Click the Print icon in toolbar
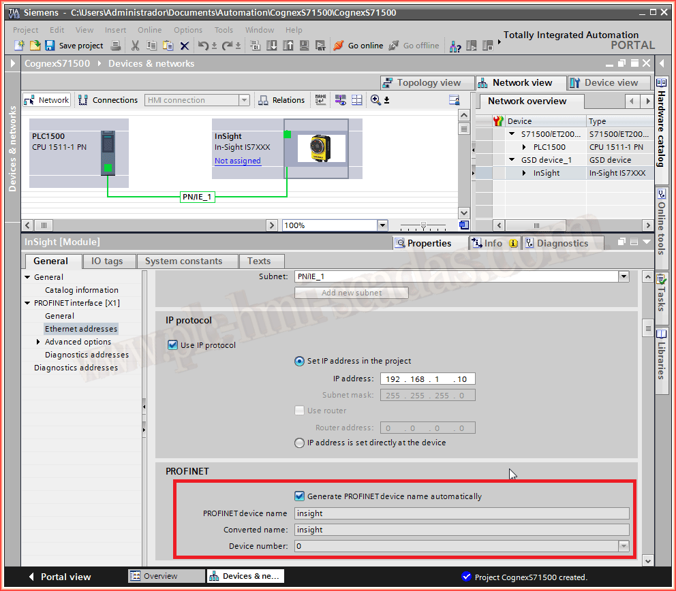The width and height of the screenshot is (676, 591). (116, 46)
